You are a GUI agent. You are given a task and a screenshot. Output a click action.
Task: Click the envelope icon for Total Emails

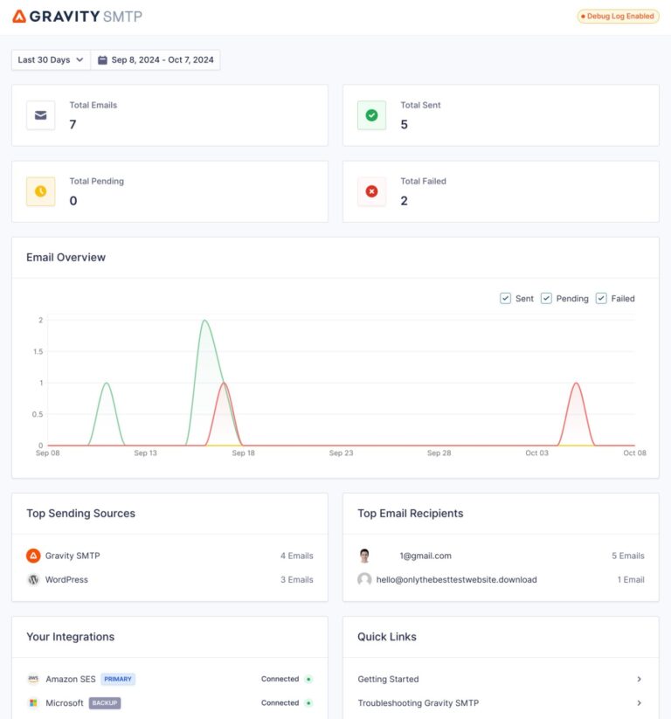(x=40, y=115)
